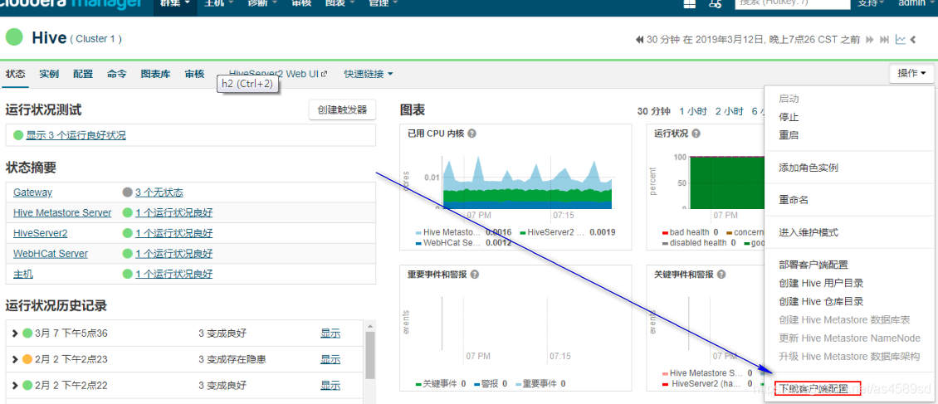Select the 状态 tab
938x404 pixels.
(x=15, y=74)
